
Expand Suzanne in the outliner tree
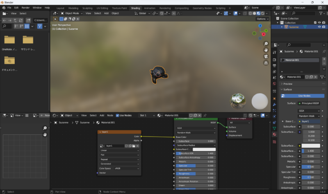point(282,27)
